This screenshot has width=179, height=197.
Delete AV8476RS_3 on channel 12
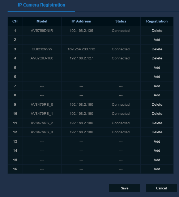pyautogui.click(x=157, y=132)
